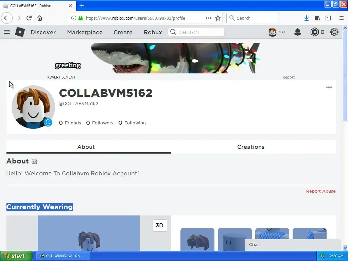Viewport: 348px width, 261px height.
Task: Open the Robux balance icon
Action: point(314,32)
